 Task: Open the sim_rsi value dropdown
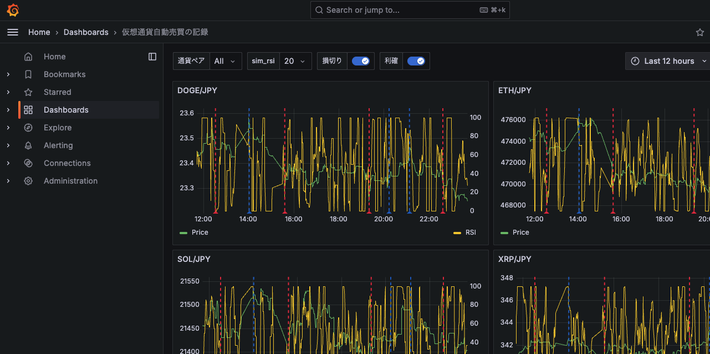pos(295,61)
